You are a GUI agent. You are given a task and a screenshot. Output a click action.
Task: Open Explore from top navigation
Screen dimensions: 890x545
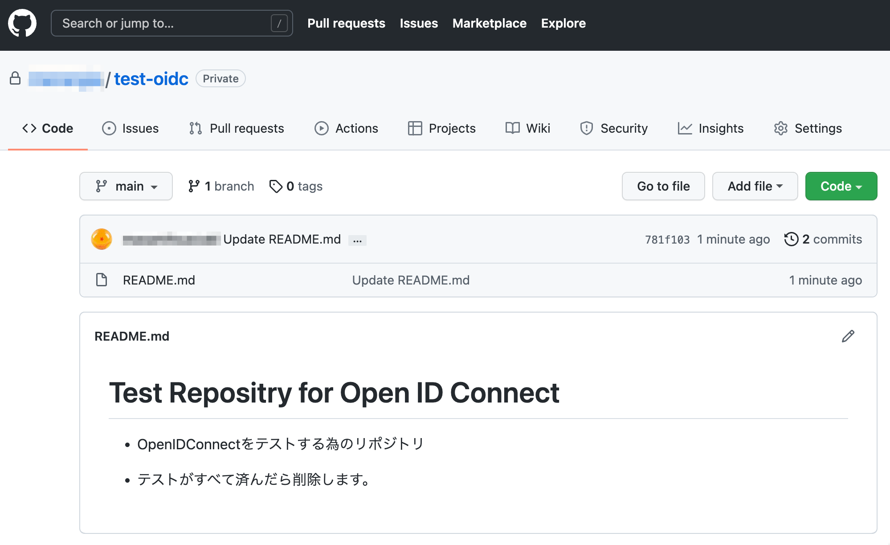tap(563, 23)
